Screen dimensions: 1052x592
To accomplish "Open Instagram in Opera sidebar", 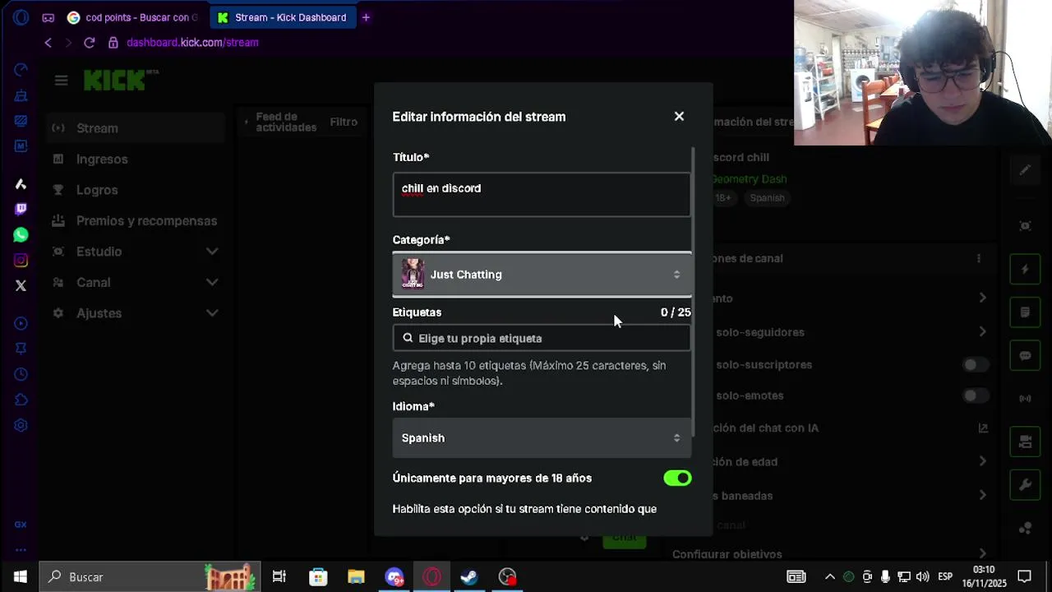I will pos(21,261).
